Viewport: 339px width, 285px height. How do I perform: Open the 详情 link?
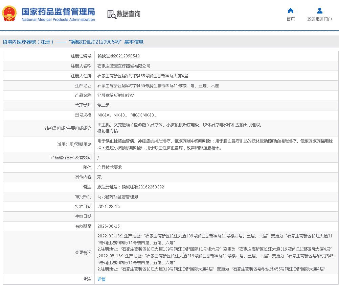tap(101, 279)
